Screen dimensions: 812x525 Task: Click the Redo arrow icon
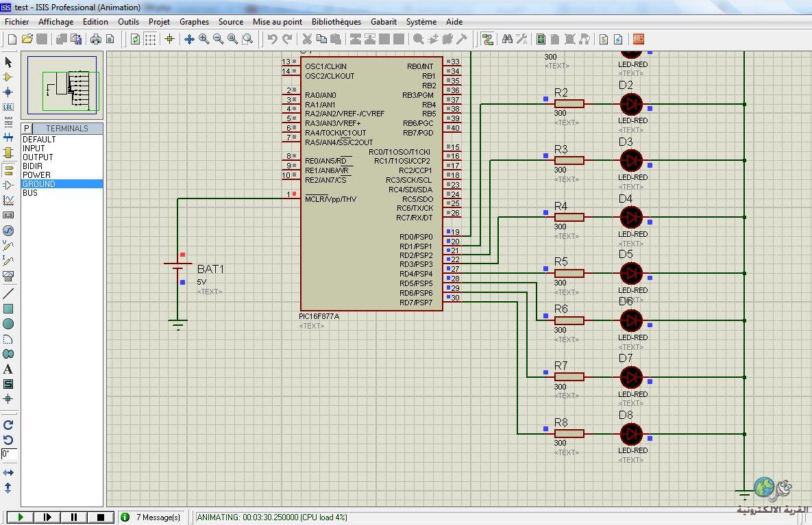tap(287, 39)
